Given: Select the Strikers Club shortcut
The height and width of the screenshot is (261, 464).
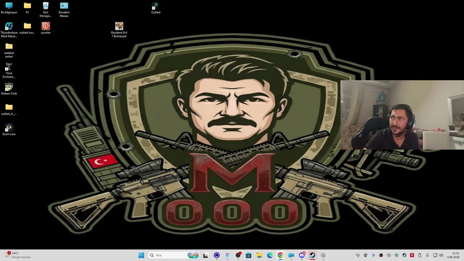Looking at the screenshot, I should click(9, 89).
